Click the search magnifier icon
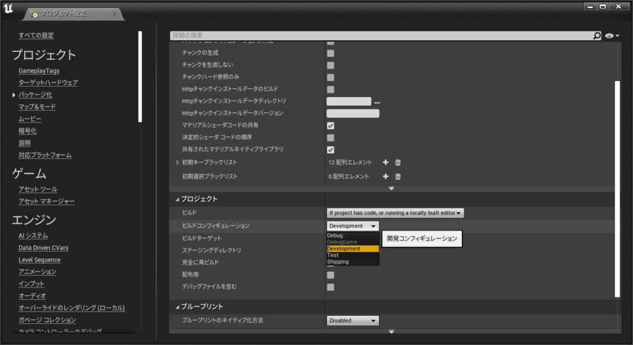 click(x=597, y=36)
